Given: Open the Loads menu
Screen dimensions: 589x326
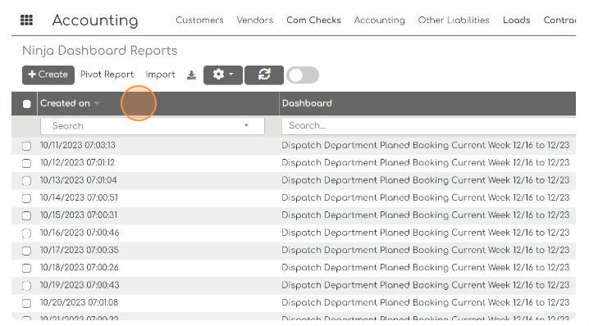Looking at the screenshot, I should pyautogui.click(x=517, y=20).
